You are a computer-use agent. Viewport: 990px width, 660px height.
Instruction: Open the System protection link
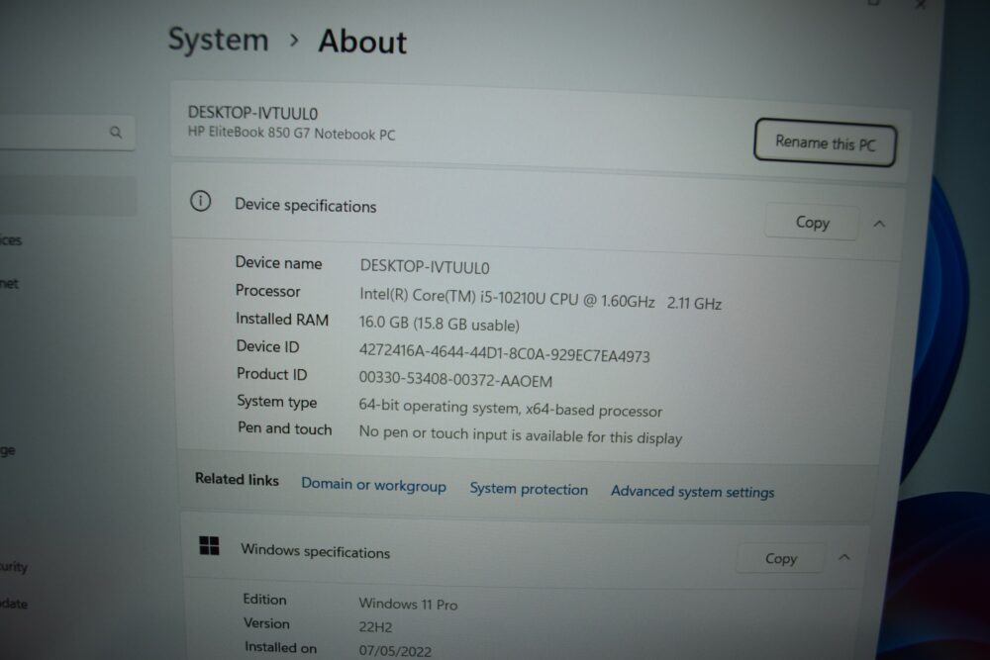[x=529, y=489]
